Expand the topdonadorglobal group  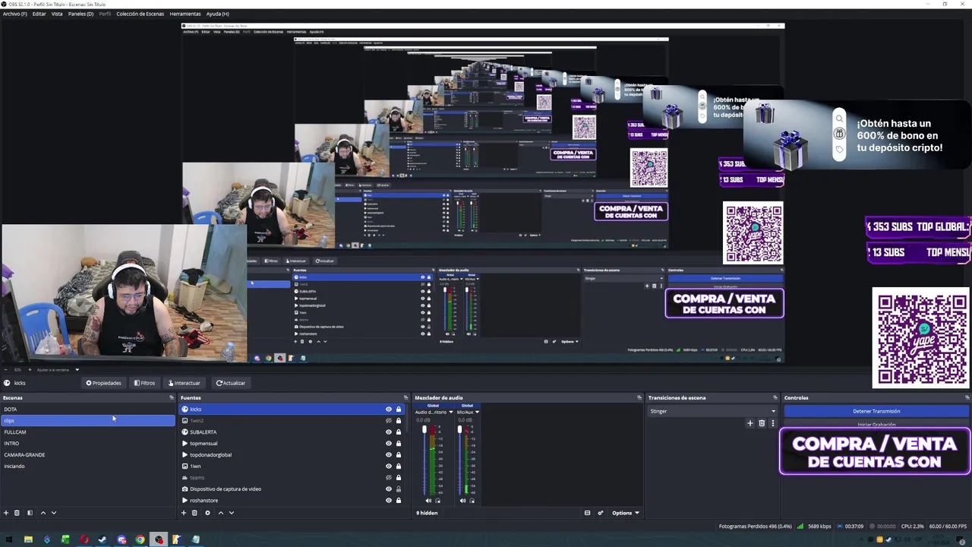pos(185,455)
